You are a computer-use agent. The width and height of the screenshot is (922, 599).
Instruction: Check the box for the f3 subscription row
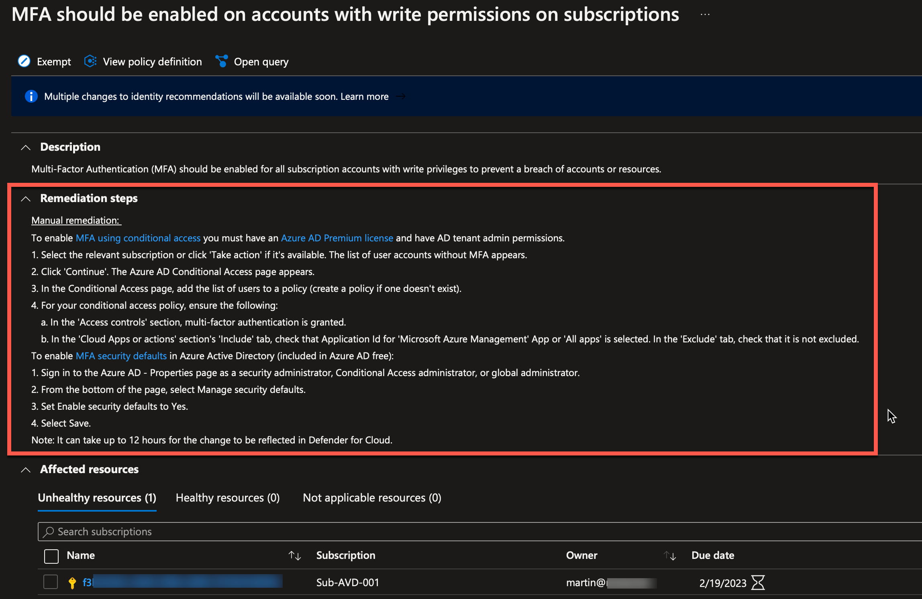[x=51, y=582]
